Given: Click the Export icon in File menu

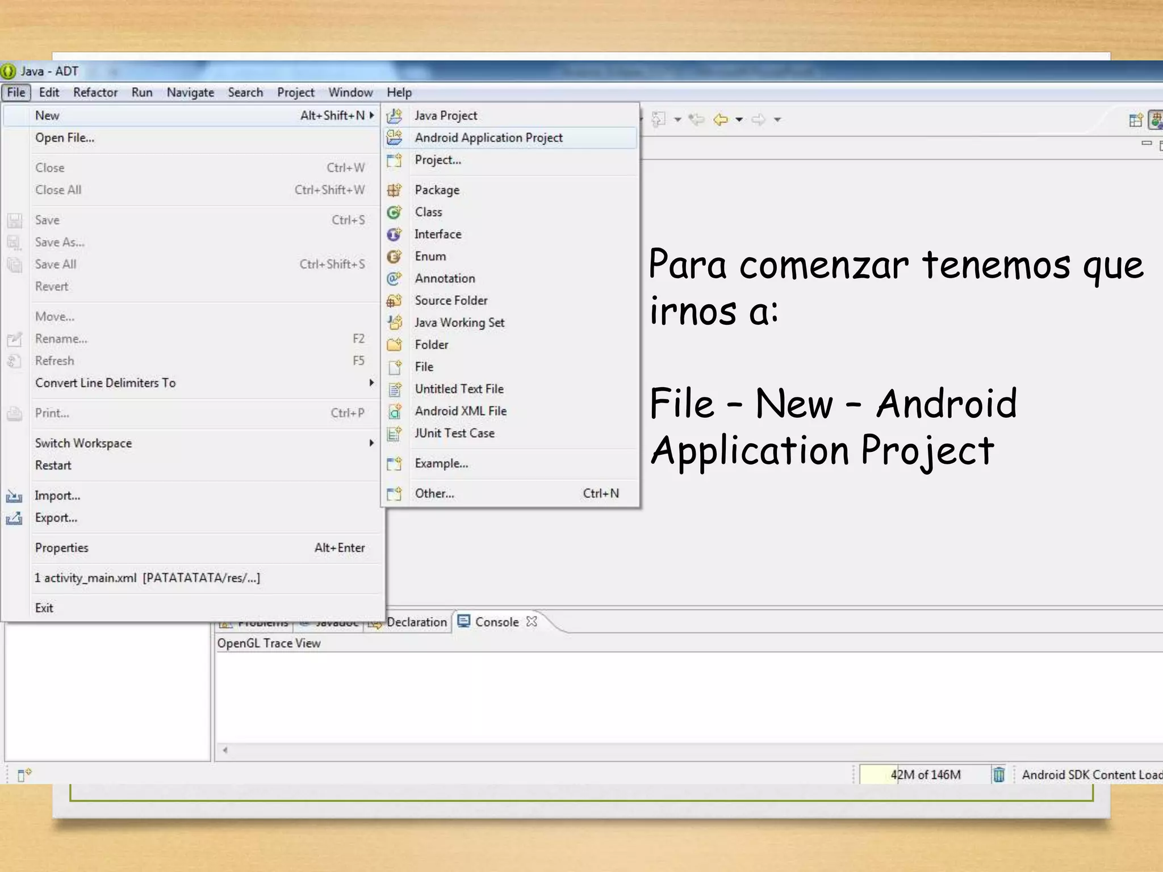Looking at the screenshot, I should (x=14, y=518).
